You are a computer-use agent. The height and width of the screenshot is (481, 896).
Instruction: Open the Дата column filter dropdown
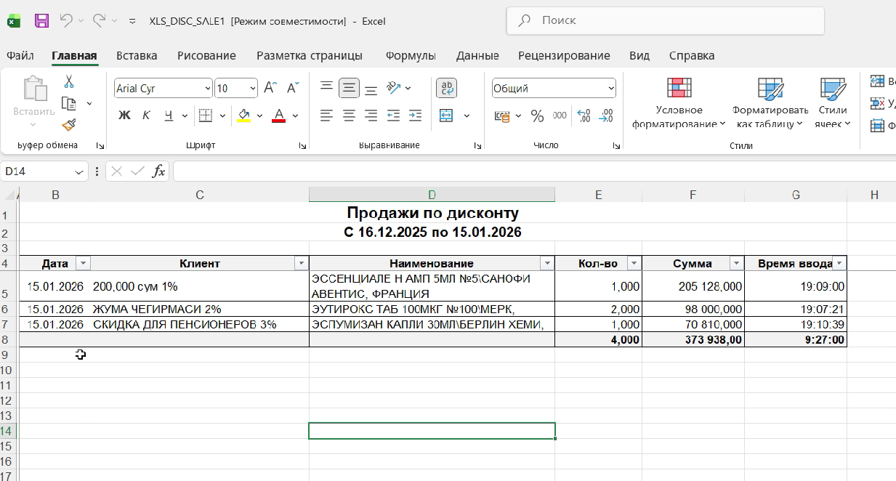[x=83, y=263]
